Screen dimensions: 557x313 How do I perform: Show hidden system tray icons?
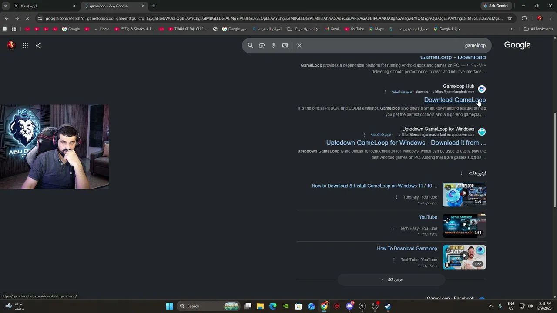point(491,306)
